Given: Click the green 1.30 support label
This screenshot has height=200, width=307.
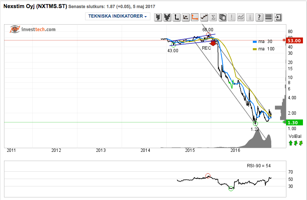Looking at the screenshot, I should point(294,122).
